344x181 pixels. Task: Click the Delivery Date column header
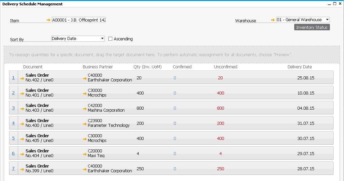[299, 67]
